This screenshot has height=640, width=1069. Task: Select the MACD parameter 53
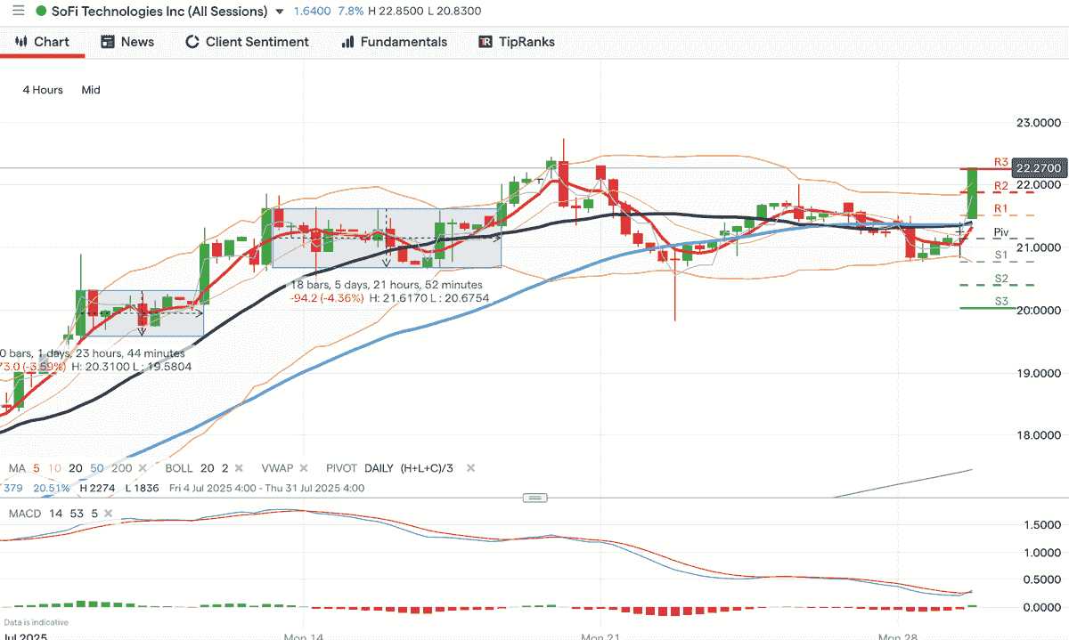pyautogui.click(x=75, y=514)
